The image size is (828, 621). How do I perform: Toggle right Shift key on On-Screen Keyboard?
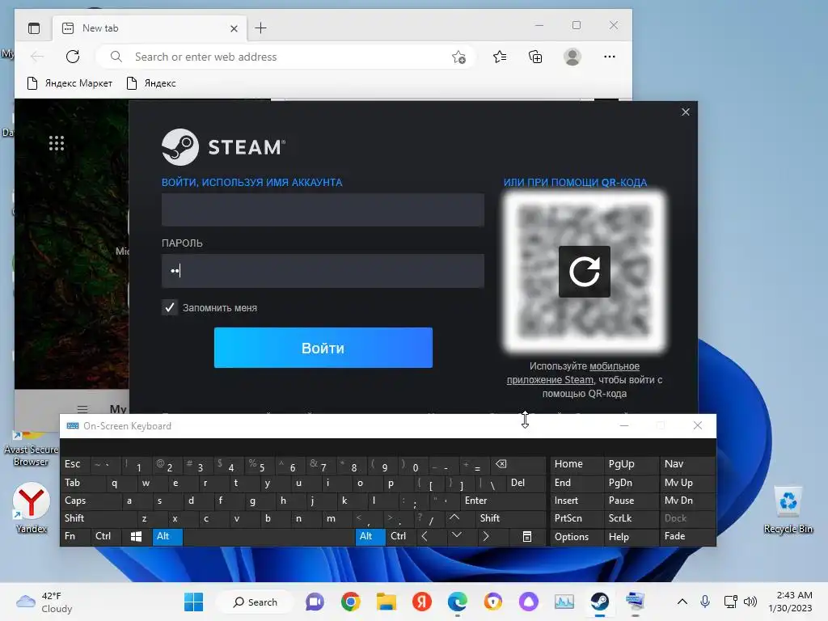click(x=511, y=518)
